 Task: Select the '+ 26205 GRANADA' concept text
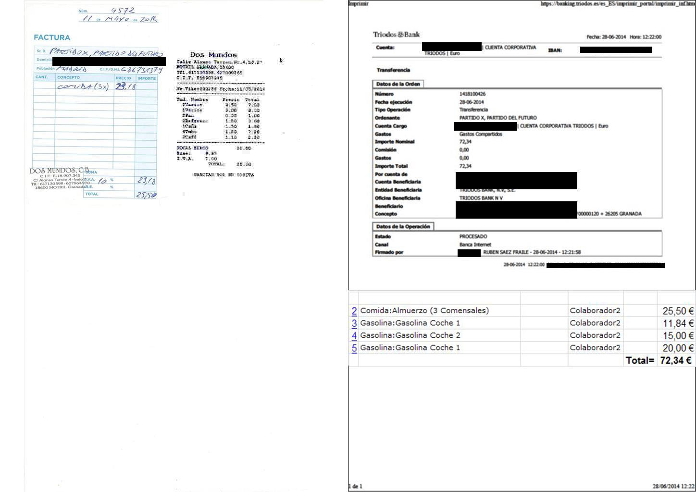coord(621,214)
